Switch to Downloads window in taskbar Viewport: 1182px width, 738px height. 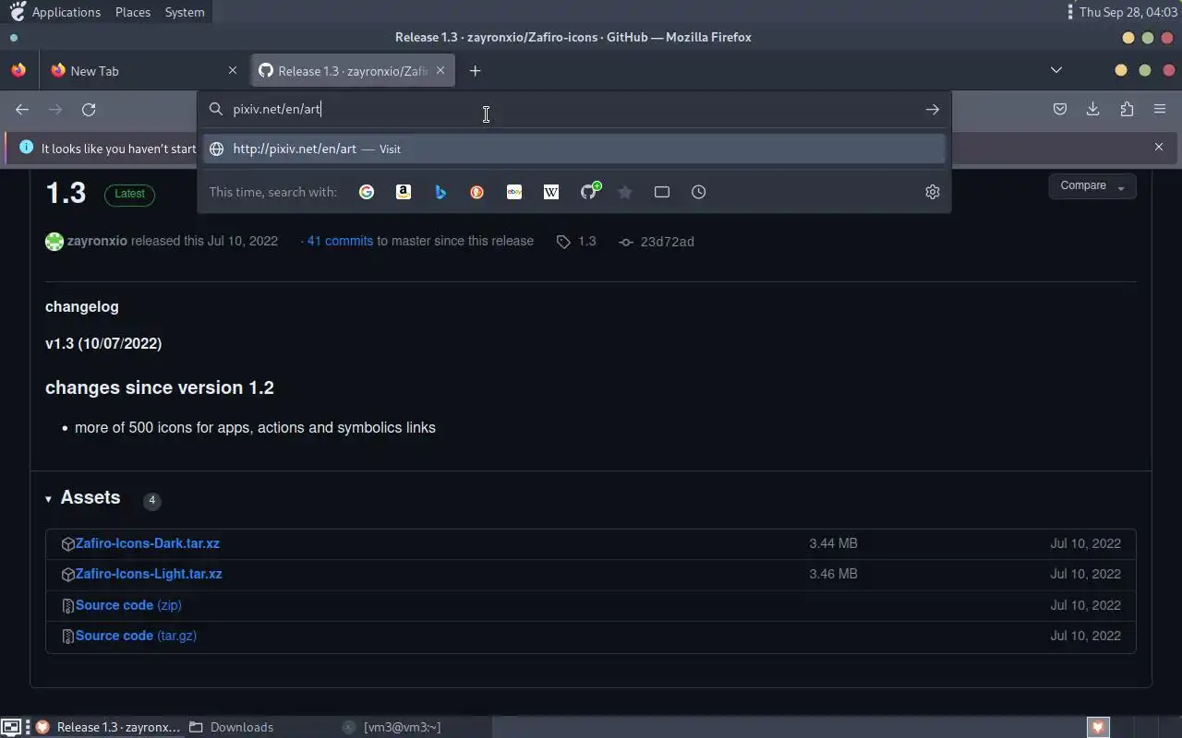233,727
